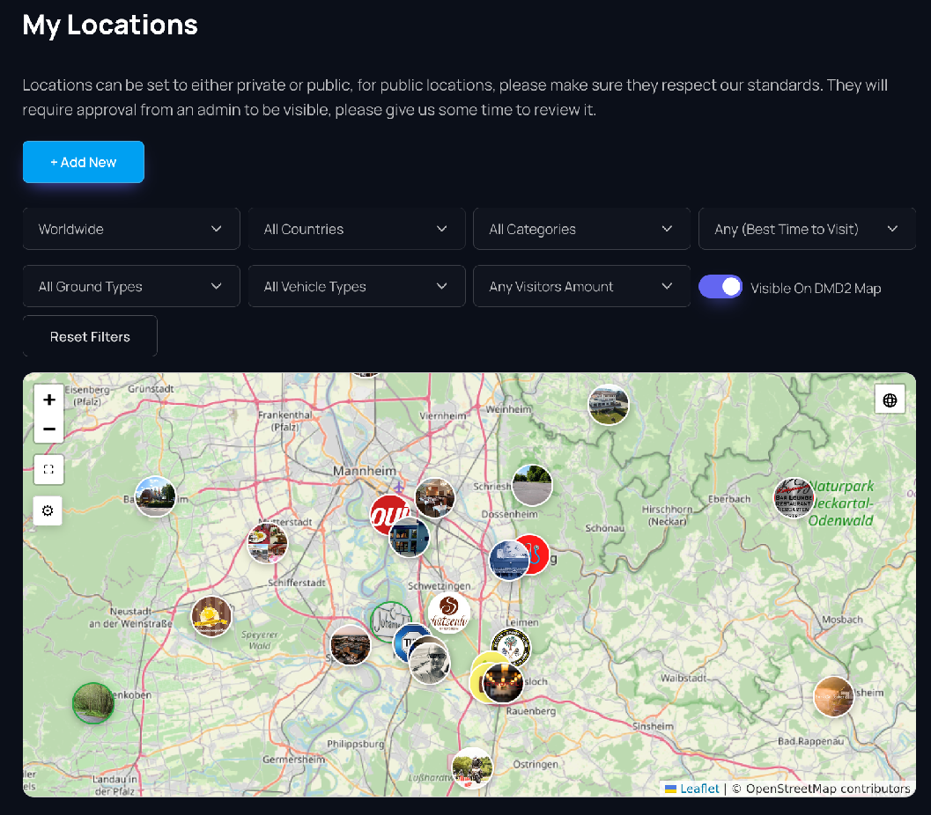Open the All Categories filter

pos(581,229)
